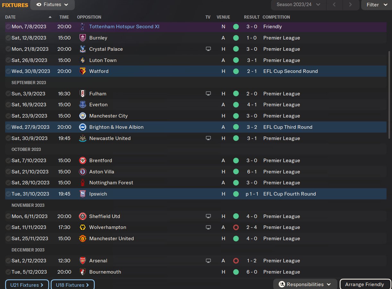Click the vertical scrollbar of the fixtures list
Image resolution: width=392 pixels, height=289 pixels.
(x=390, y=95)
